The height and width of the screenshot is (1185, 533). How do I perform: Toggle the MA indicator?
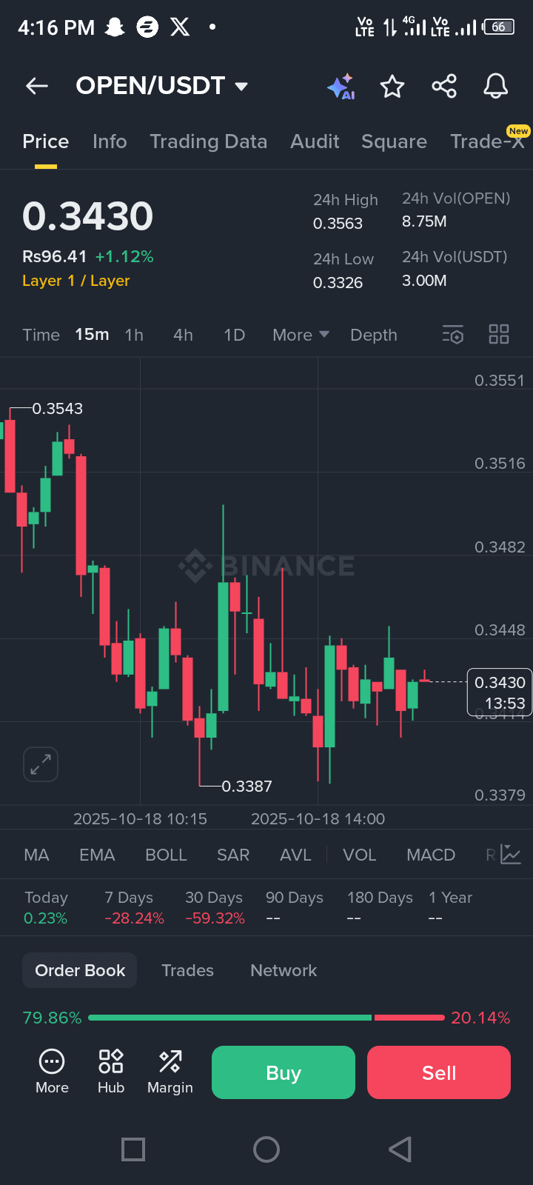coord(36,855)
